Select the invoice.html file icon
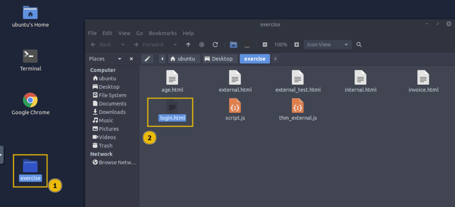The width and height of the screenshot is (455, 207). (x=423, y=78)
